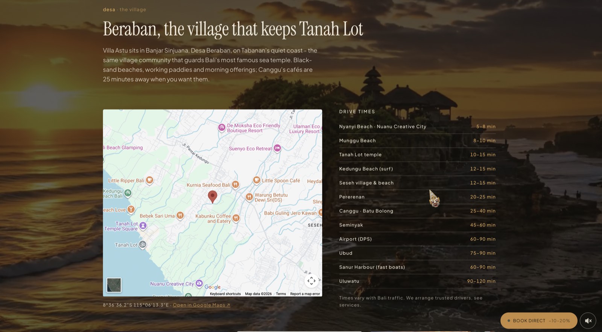Select the Ubud drive time row
Screen dimensions: 602x332
[x=417, y=253]
